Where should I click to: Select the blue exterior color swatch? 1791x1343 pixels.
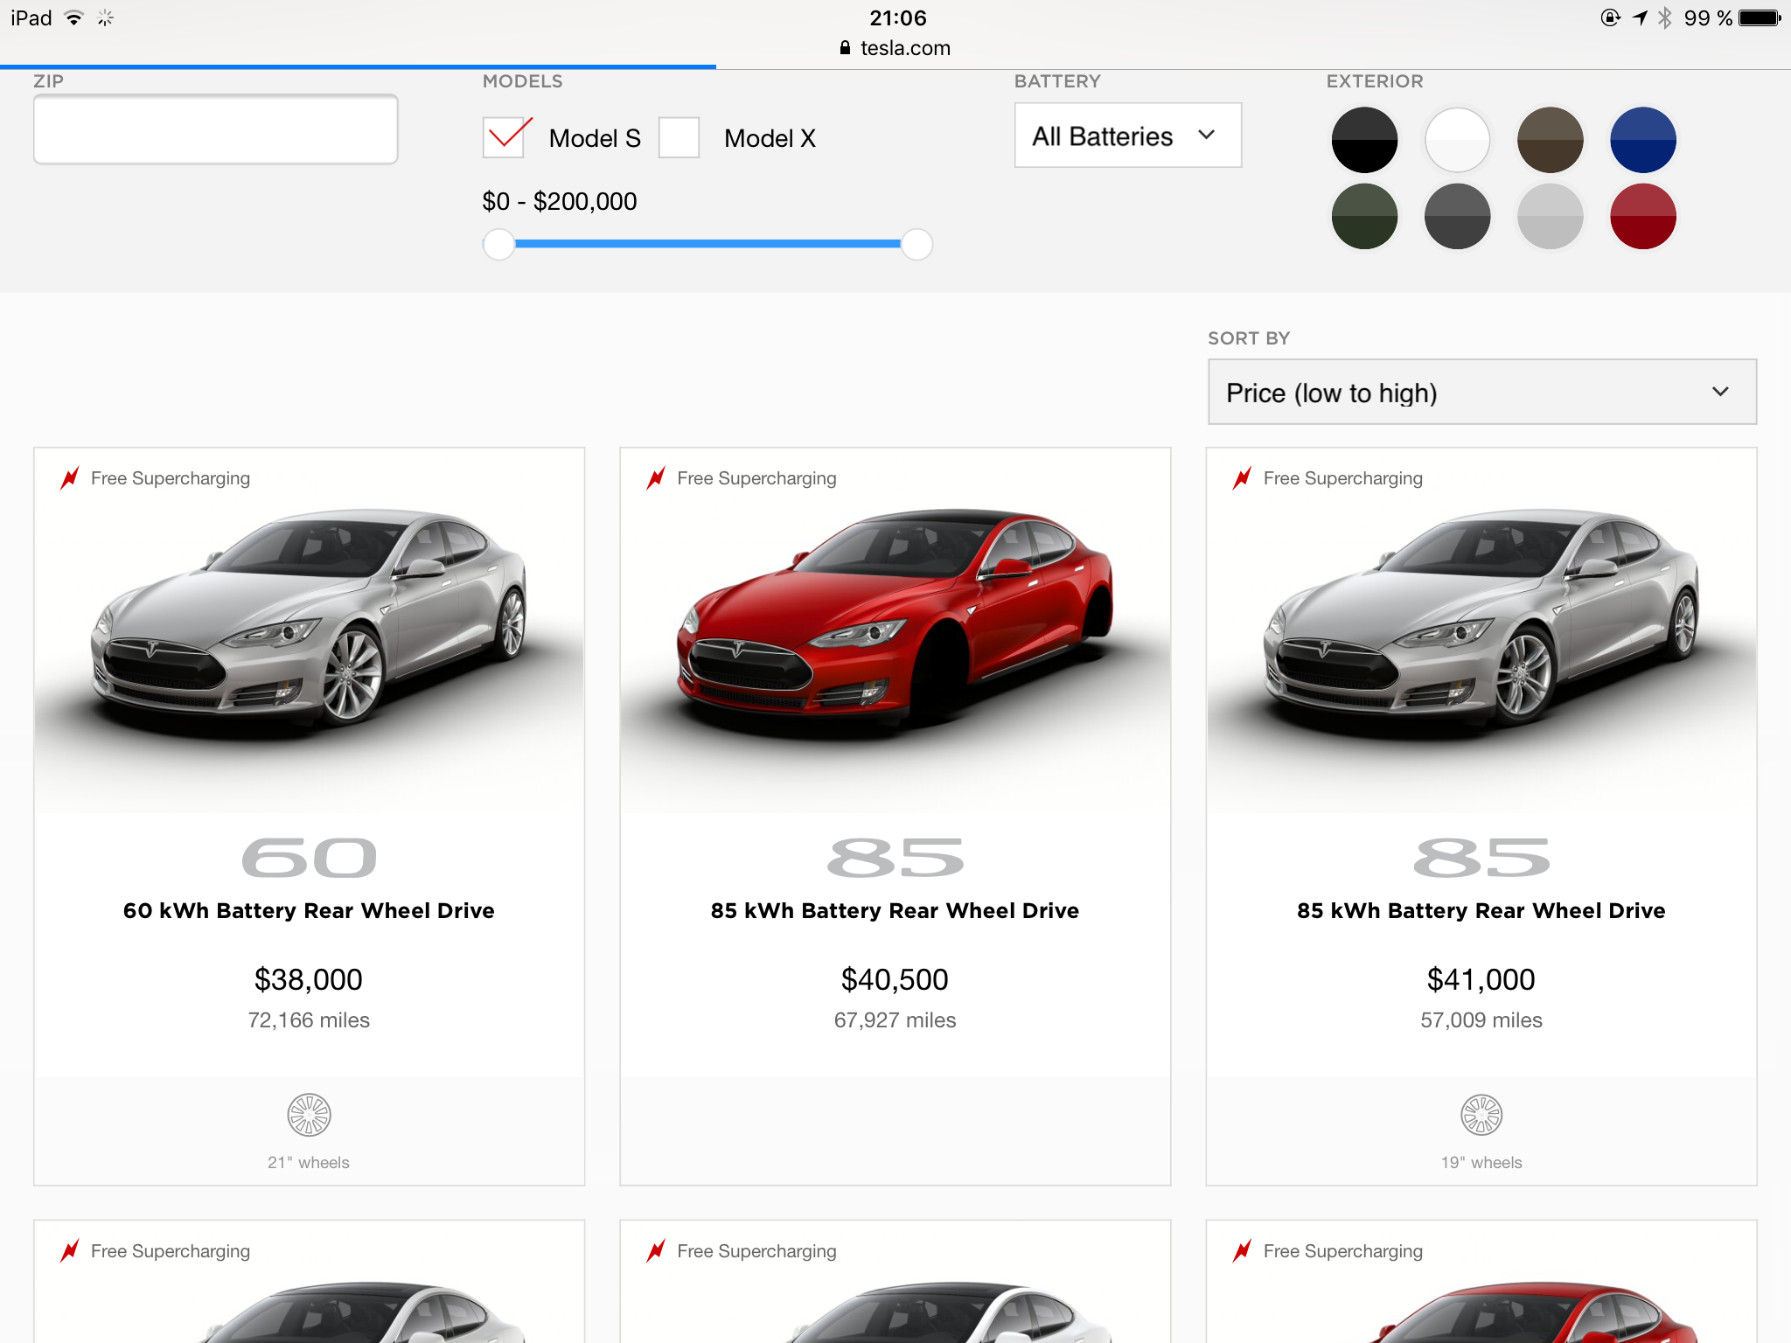point(1643,140)
